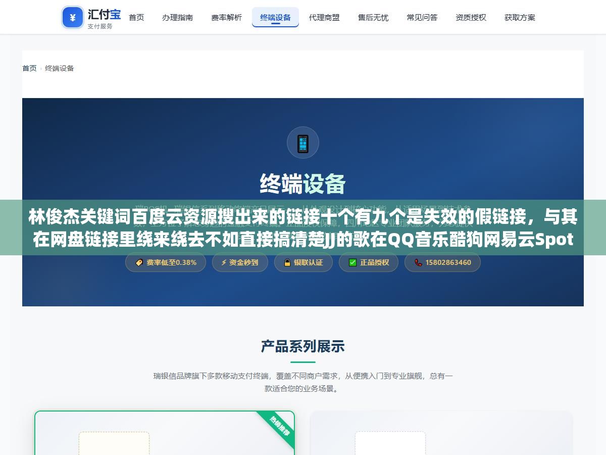This screenshot has height=455, width=606.
Task: Click the 林俊杰关键词 overlay banner text
Action: (x=303, y=228)
